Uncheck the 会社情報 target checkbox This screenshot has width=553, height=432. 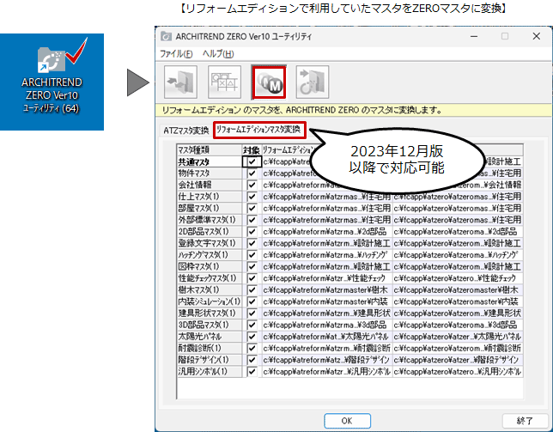[x=252, y=186]
